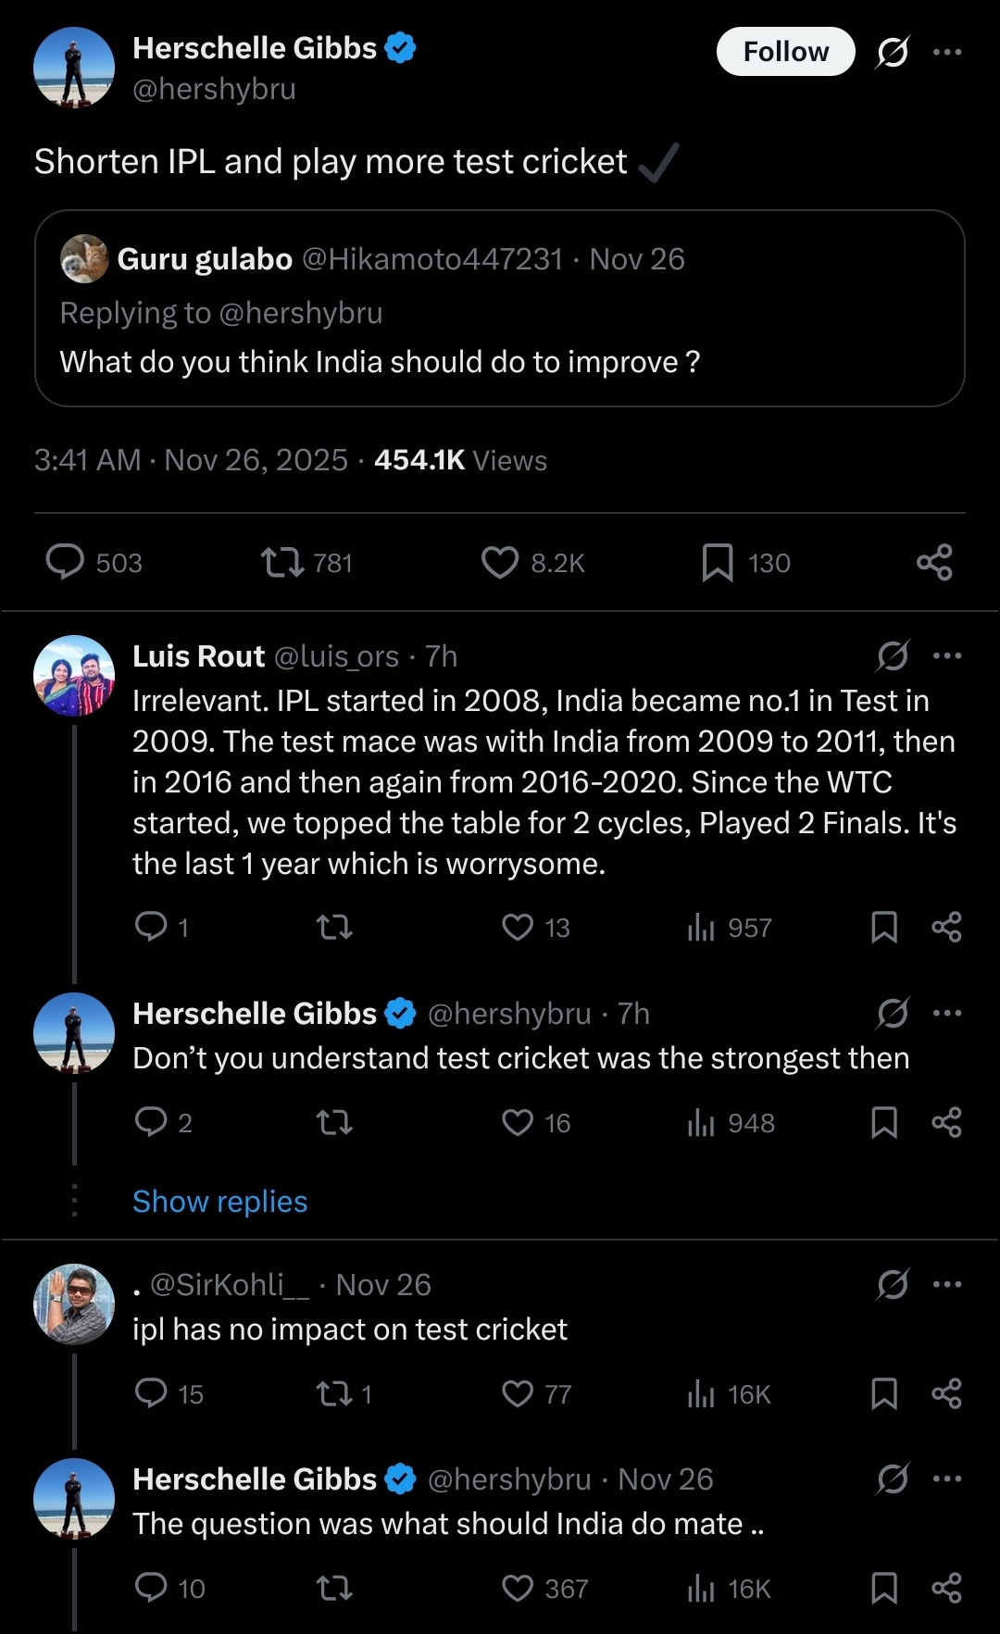
Task: Like the main post with 8.2K likes
Action: pyautogui.click(x=533, y=562)
